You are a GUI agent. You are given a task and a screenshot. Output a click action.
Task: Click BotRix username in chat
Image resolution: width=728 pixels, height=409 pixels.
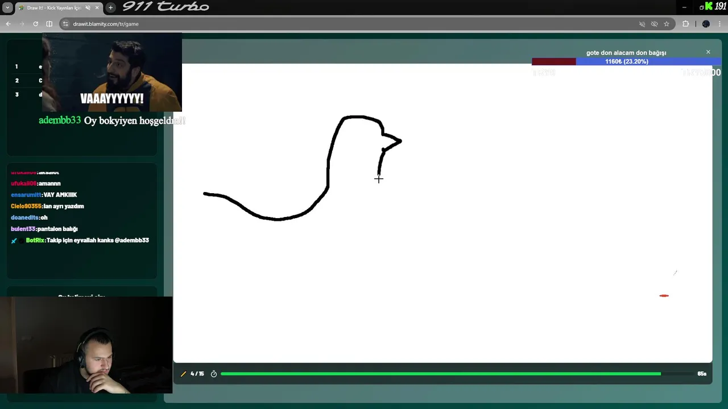(x=35, y=240)
